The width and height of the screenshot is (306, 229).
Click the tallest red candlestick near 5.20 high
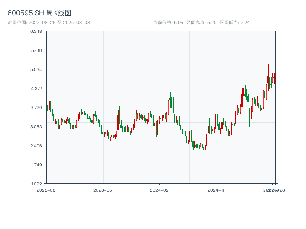point(268,77)
